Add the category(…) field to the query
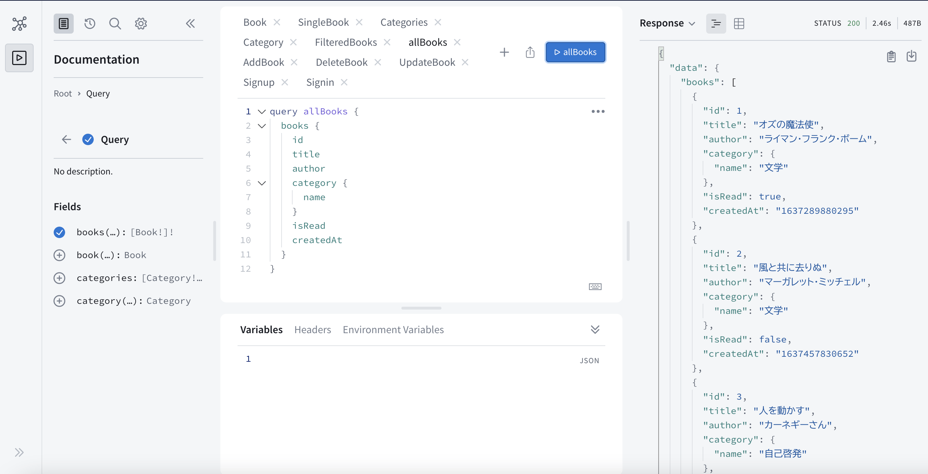Screen dimensions: 928x474 (x=59, y=301)
